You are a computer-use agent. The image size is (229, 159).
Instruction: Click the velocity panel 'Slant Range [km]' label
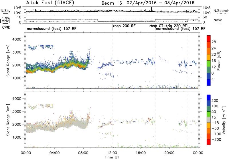point(8,120)
